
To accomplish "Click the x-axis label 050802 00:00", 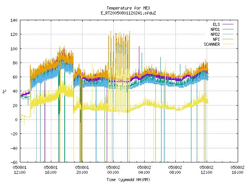I will pos(113,170).
